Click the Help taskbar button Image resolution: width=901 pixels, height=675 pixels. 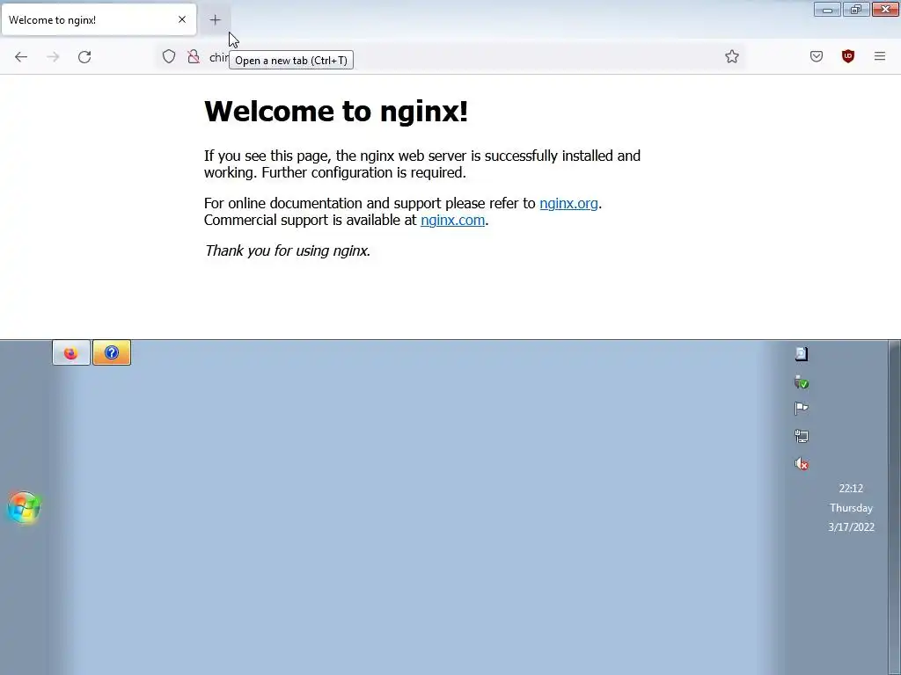tap(112, 352)
